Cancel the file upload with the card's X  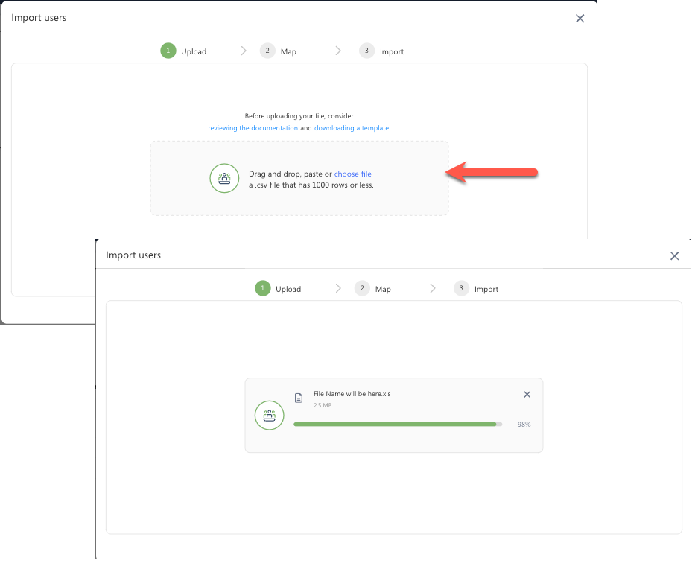click(527, 395)
